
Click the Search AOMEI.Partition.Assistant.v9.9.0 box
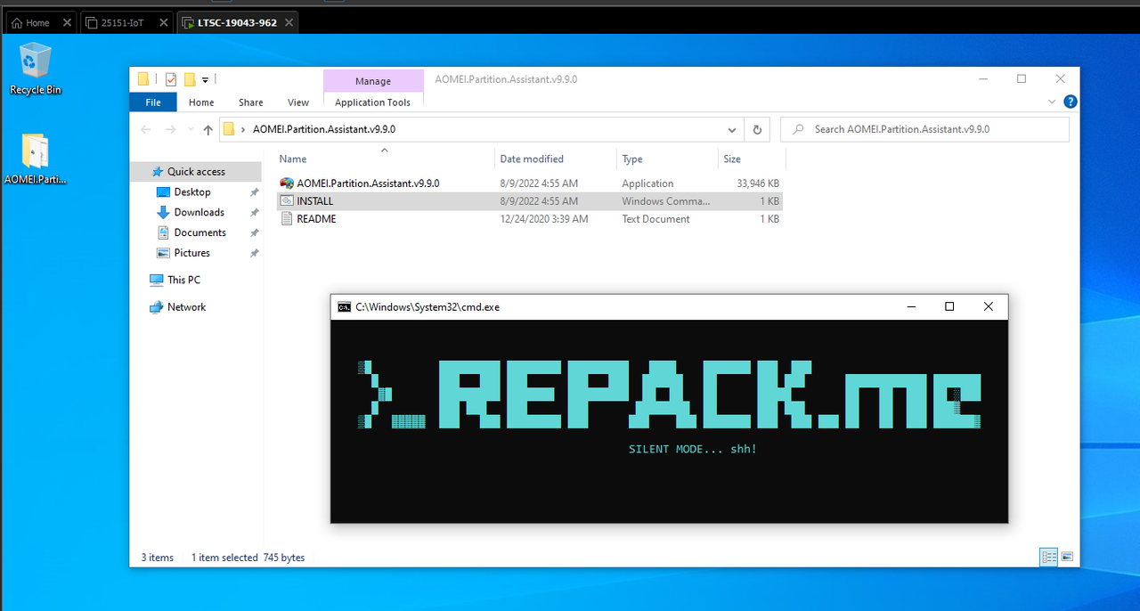pos(924,129)
